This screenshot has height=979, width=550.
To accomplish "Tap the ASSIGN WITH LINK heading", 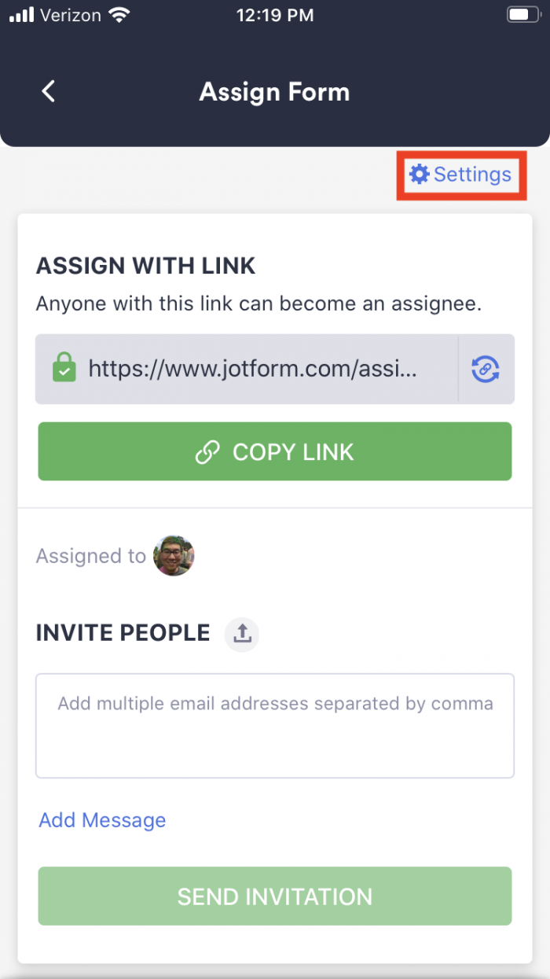I will click(146, 266).
